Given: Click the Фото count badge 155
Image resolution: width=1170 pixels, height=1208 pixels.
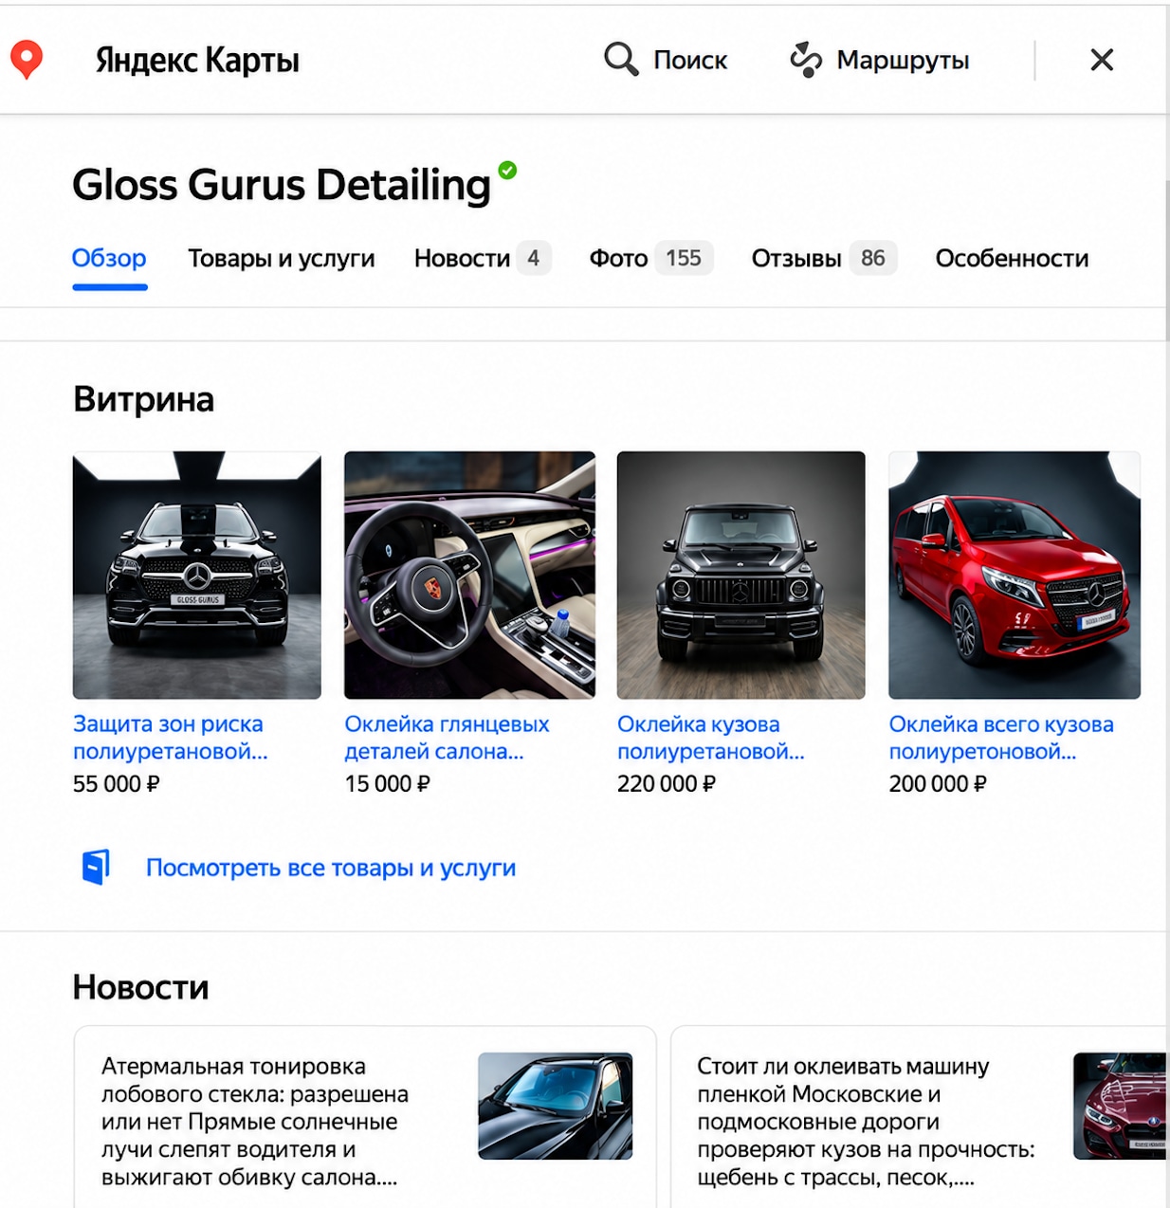Looking at the screenshot, I should pos(683,258).
